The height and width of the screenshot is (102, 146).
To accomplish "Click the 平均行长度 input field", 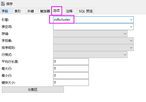I will coord(71,61).
